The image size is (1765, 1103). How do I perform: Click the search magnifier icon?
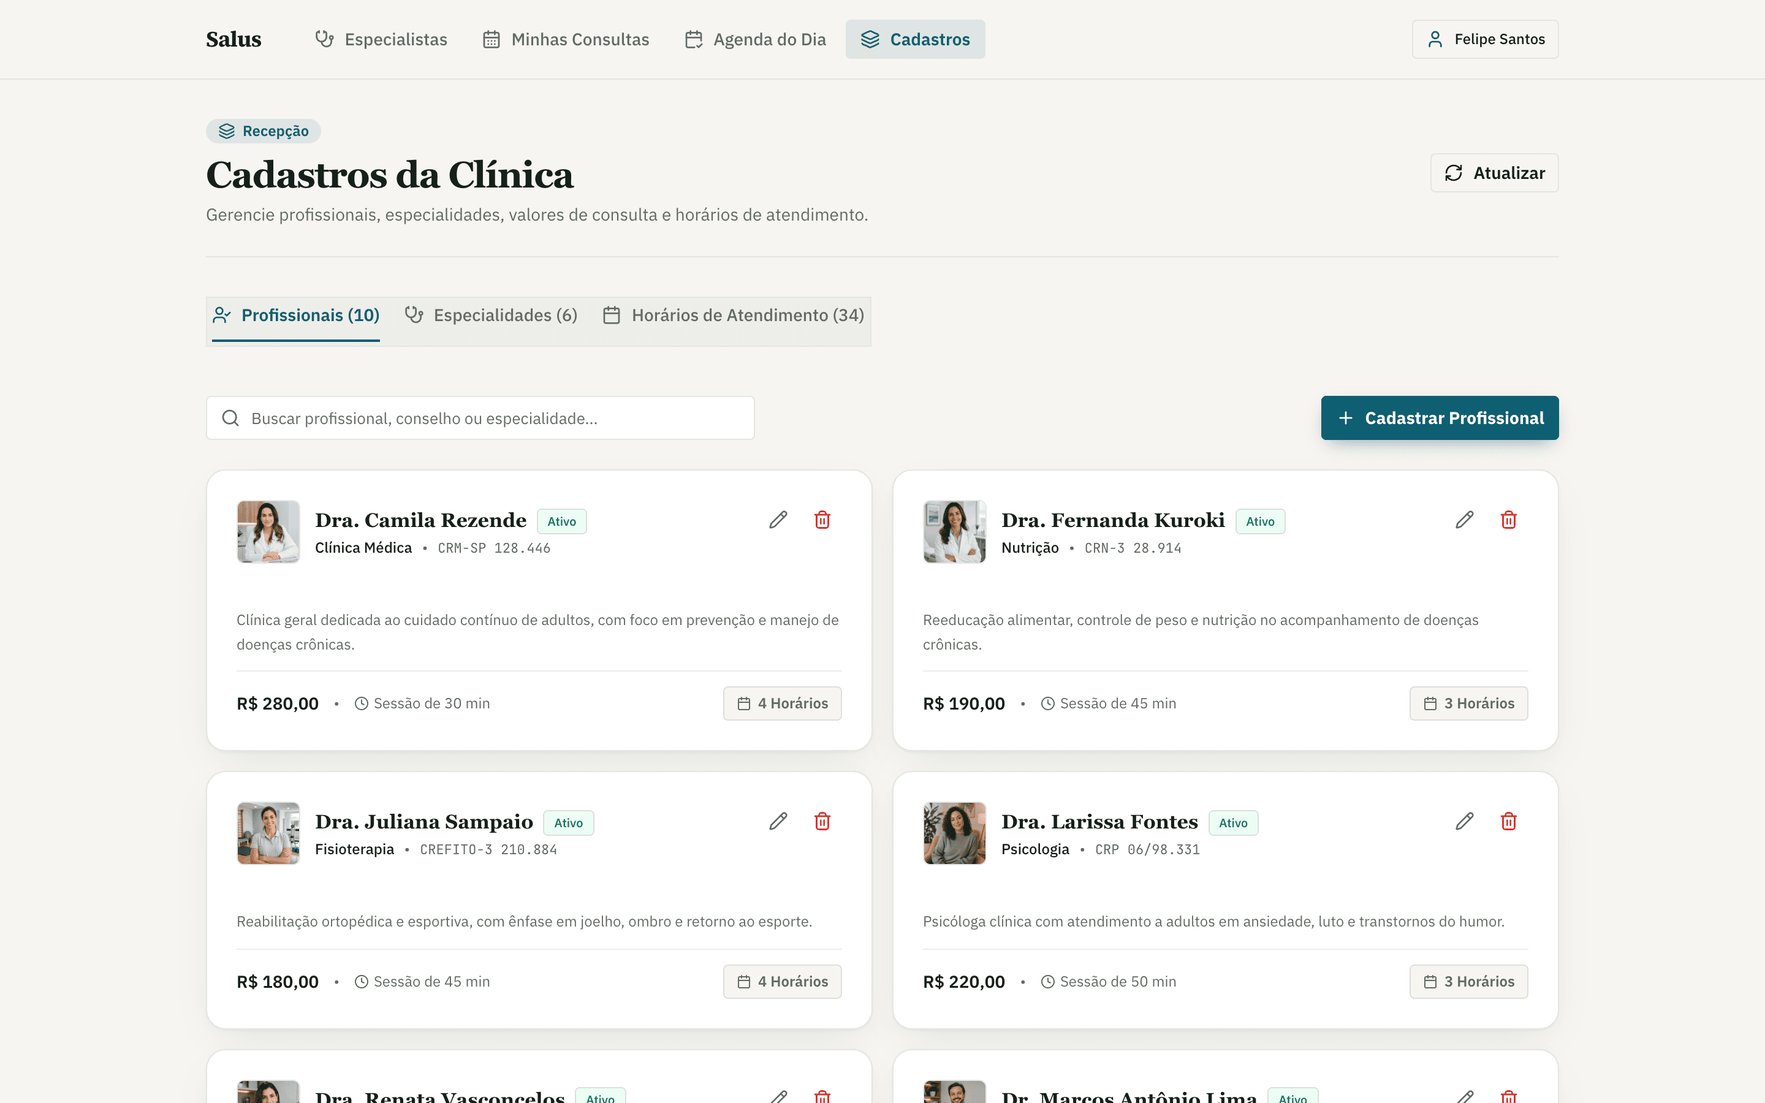(230, 418)
